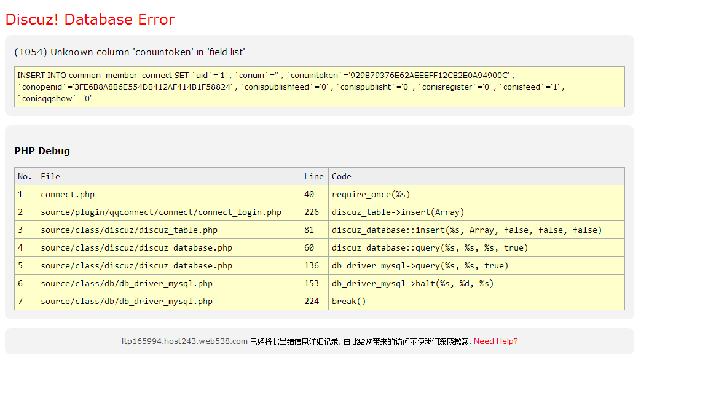Select discuz_database.php in row 4
708x417 pixels.
coord(169,247)
